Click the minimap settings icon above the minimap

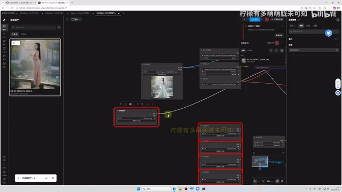point(254,153)
